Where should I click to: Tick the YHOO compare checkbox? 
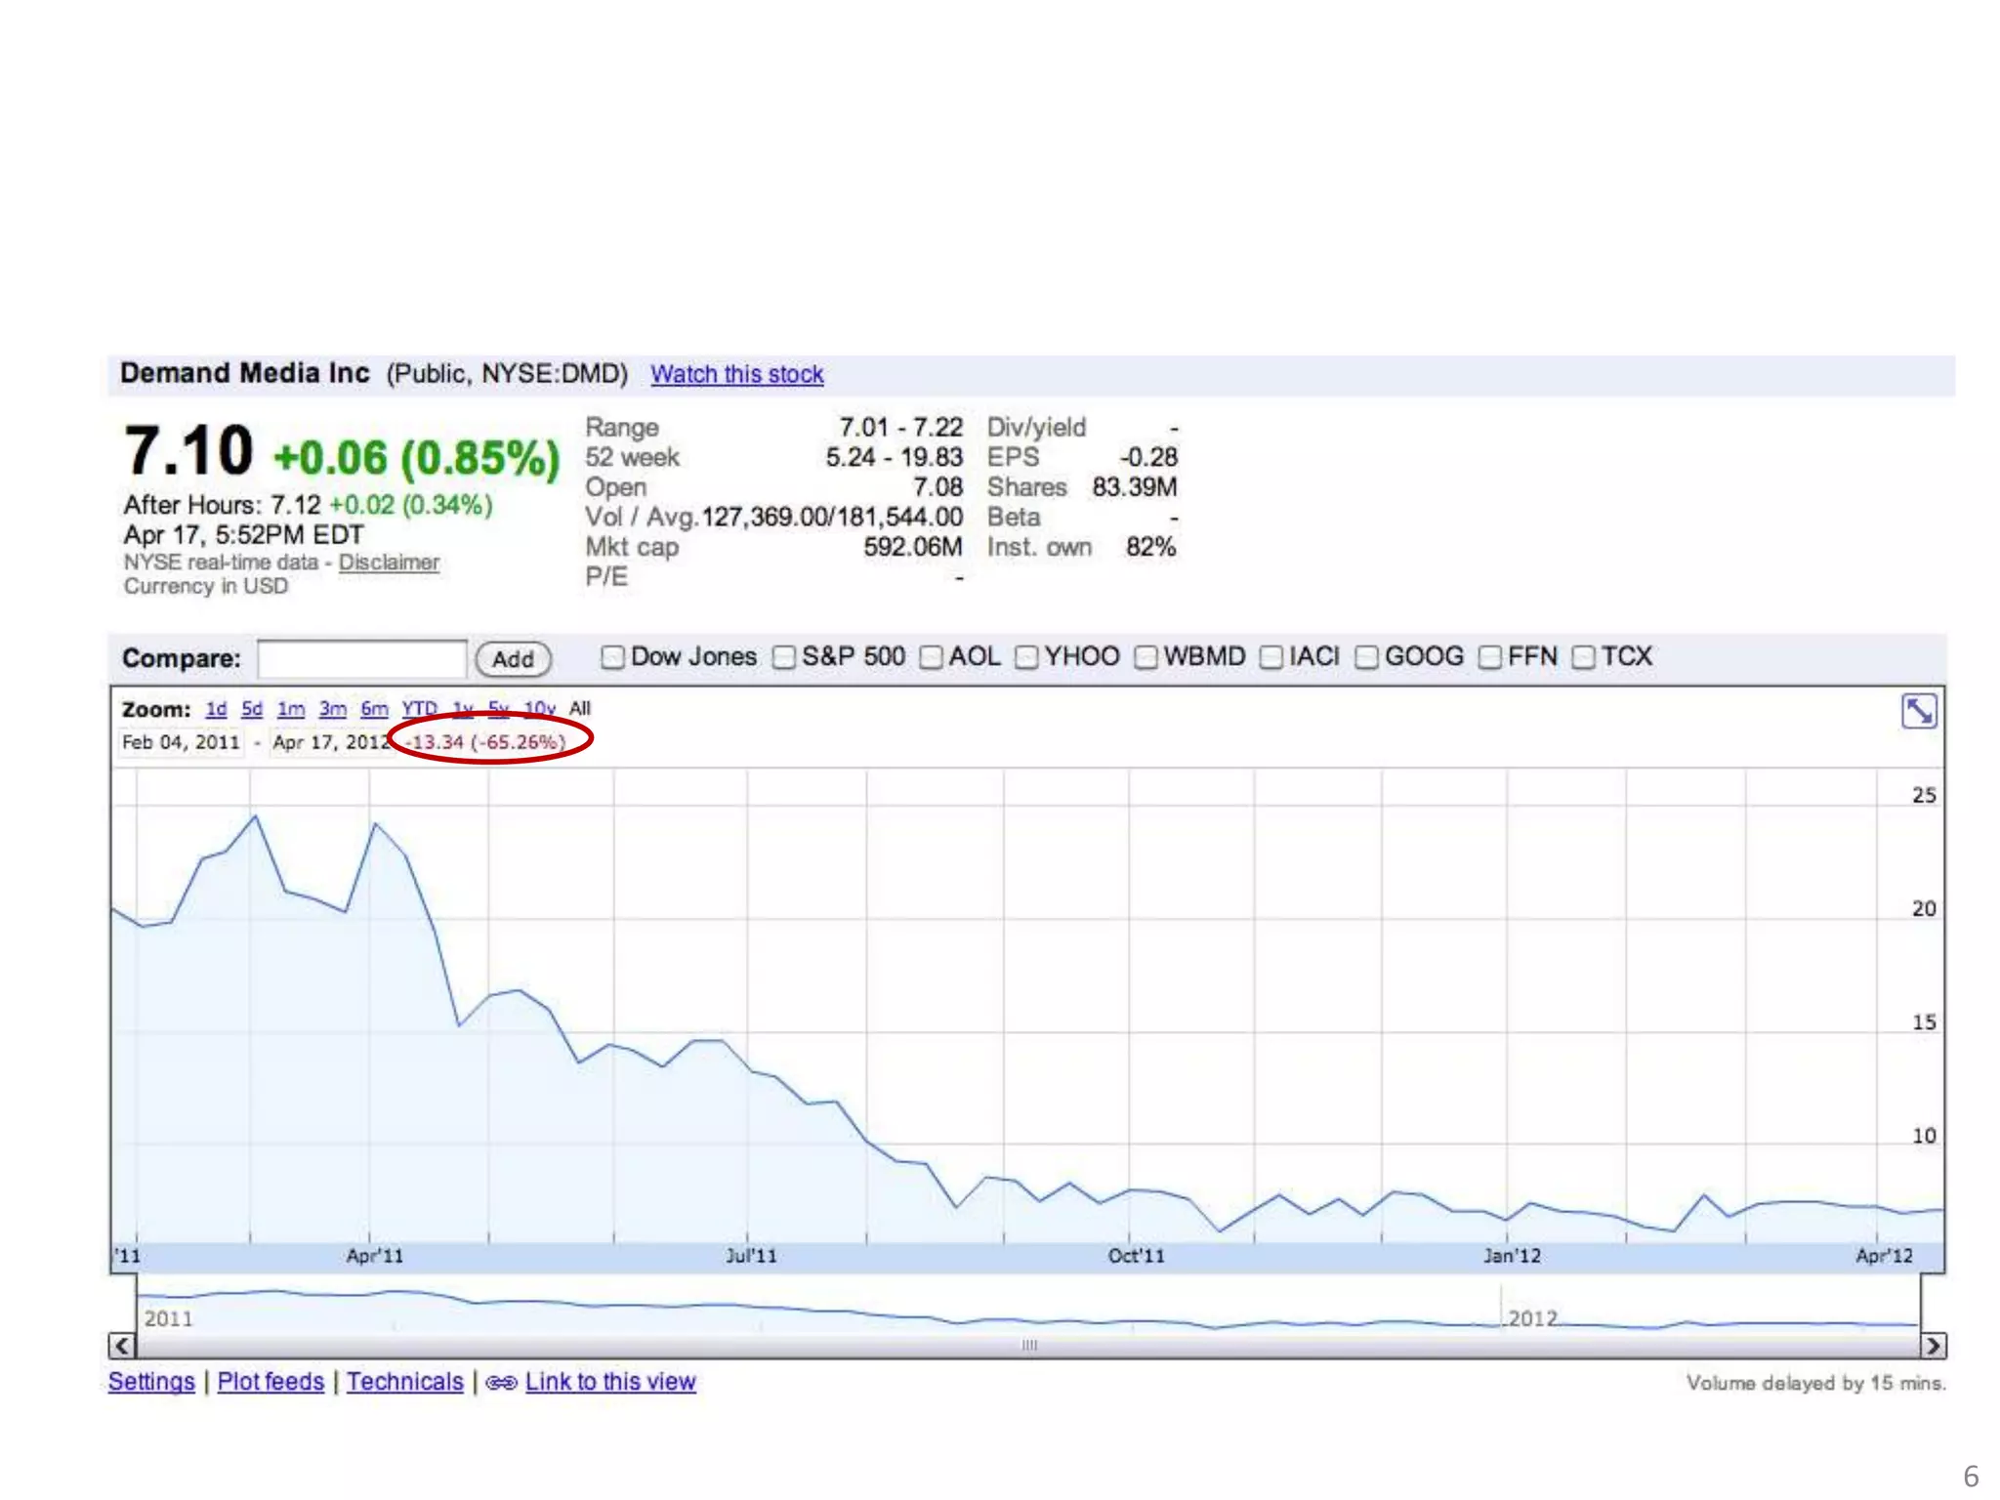[1026, 657]
